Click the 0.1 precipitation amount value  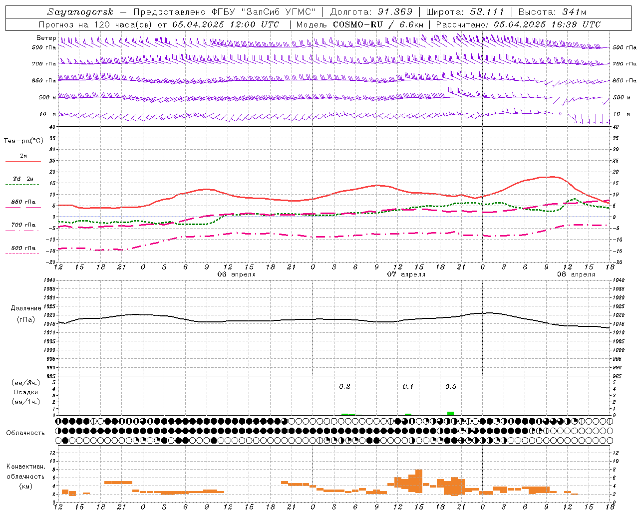pyautogui.click(x=408, y=387)
